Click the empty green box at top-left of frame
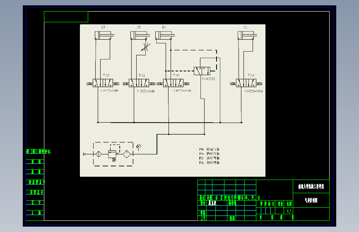The width and height of the screenshot is (359, 232). point(66,17)
